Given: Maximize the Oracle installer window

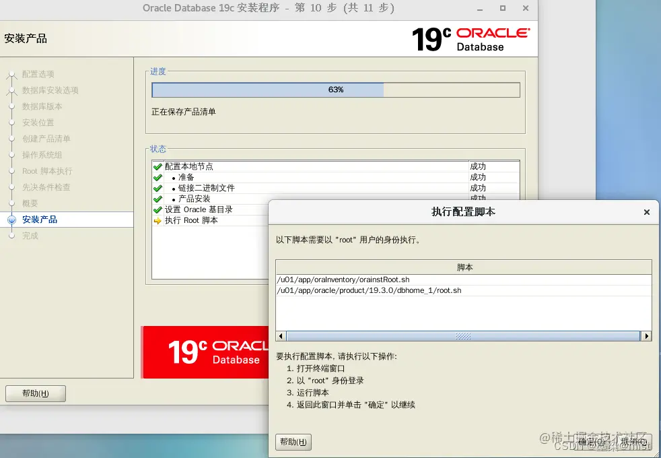Looking at the screenshot, I should [x=503, y=8].
